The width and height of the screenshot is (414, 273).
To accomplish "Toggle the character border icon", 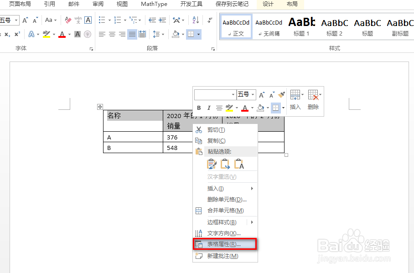I will pos(88,21).
